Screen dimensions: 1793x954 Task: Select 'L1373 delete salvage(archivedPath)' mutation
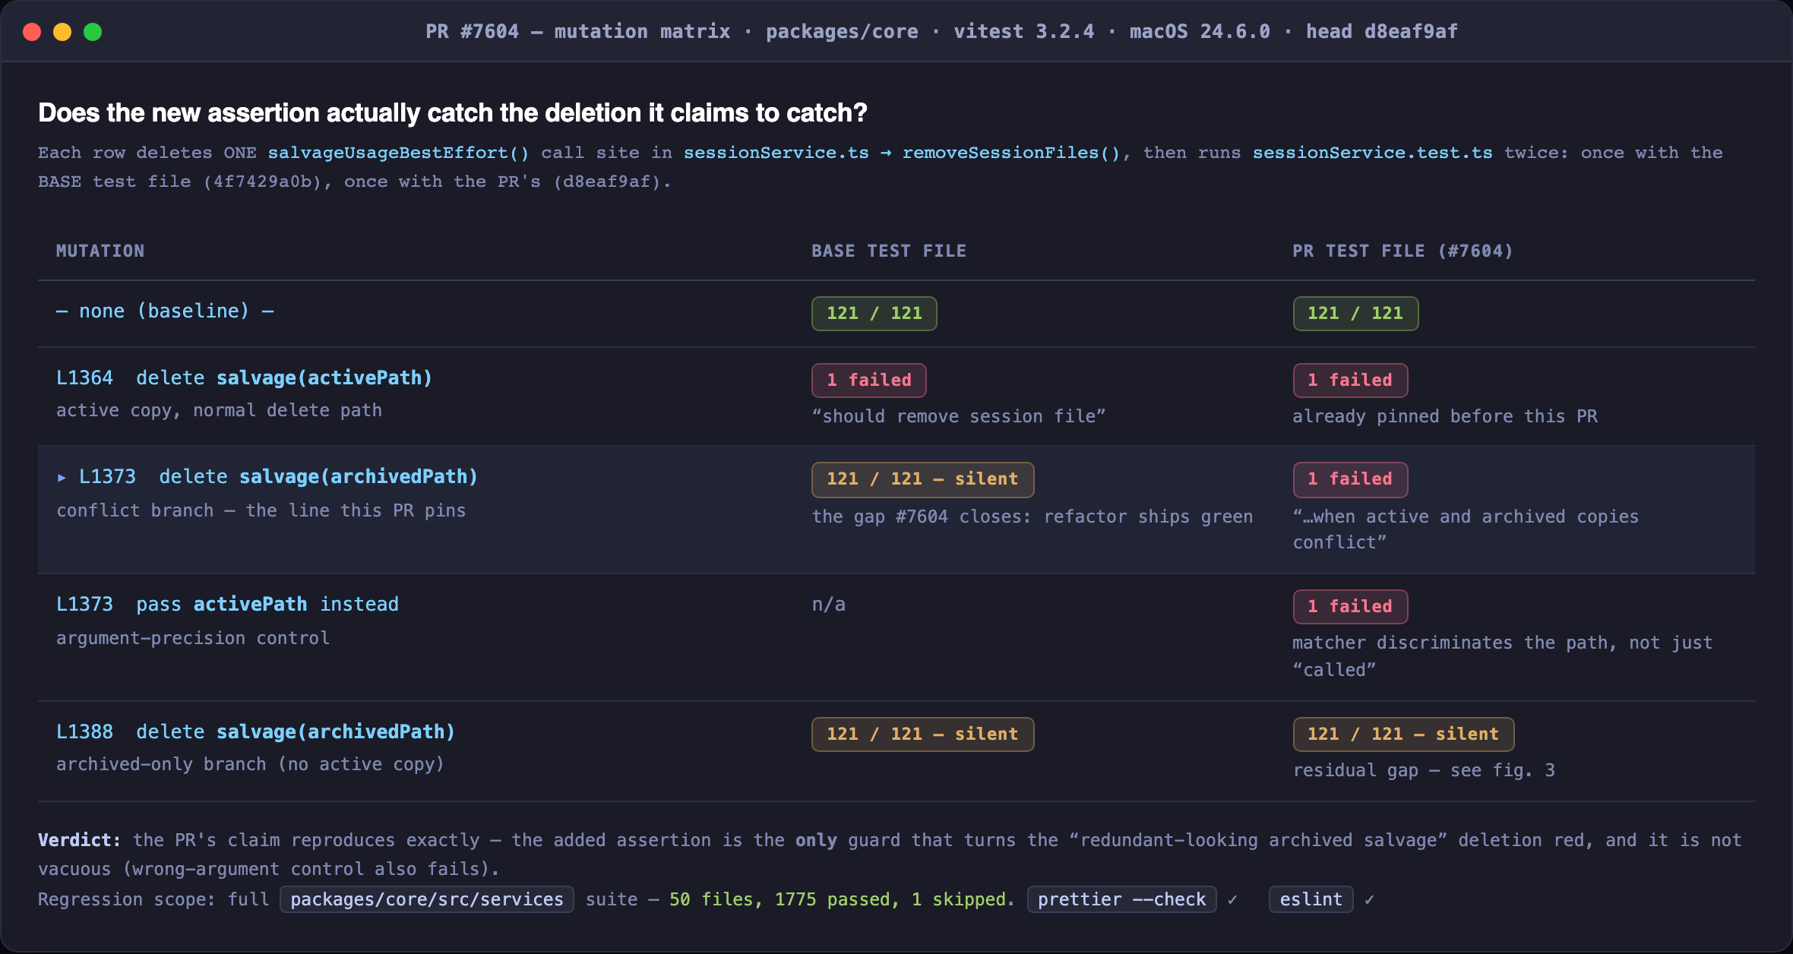(278, 477)
